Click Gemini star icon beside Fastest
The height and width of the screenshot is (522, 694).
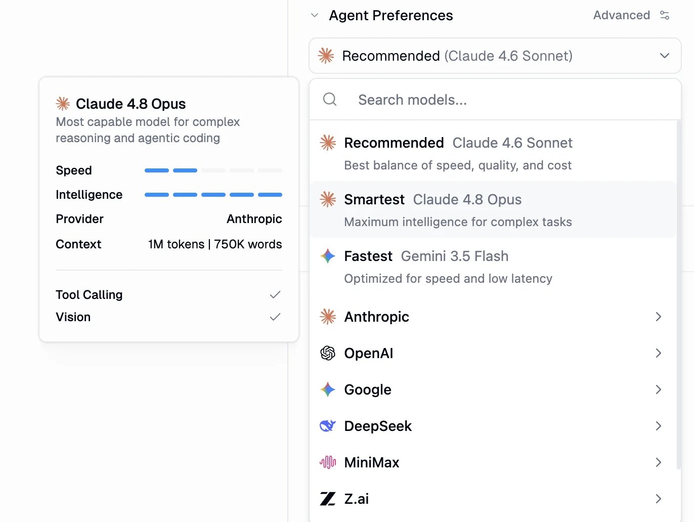[328, 256]
